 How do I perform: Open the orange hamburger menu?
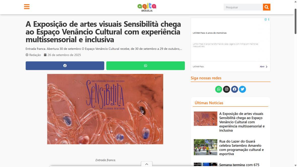tap(27, 7)
